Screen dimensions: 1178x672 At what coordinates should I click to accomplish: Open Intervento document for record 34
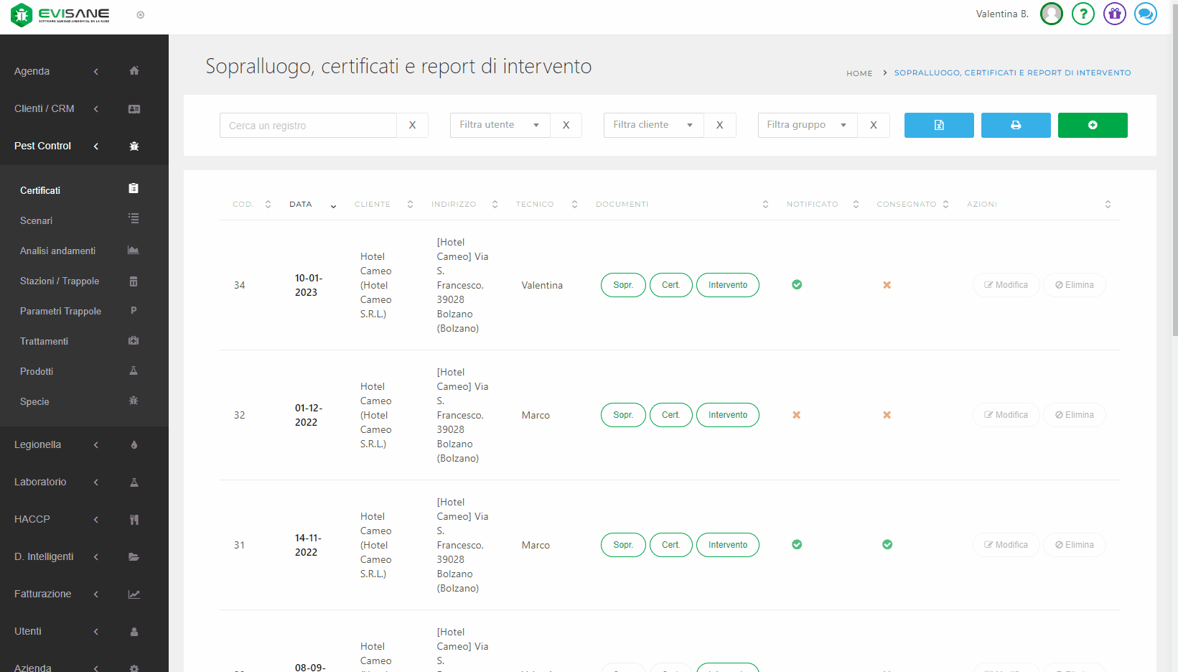727,285
